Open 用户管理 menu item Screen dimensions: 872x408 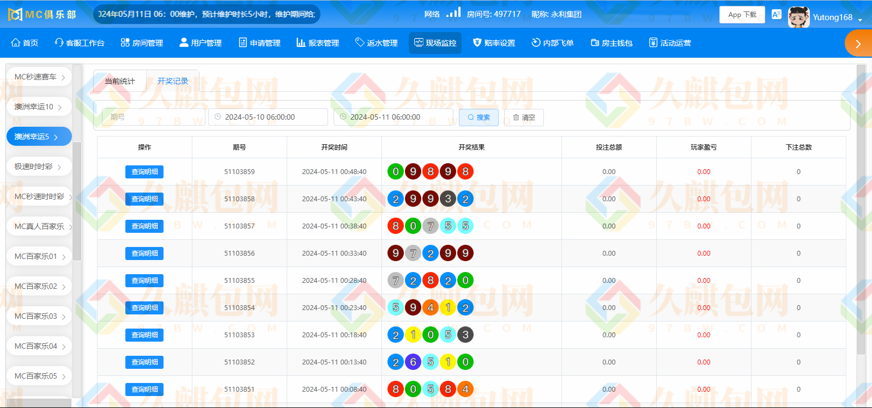(x=201, y=43)
